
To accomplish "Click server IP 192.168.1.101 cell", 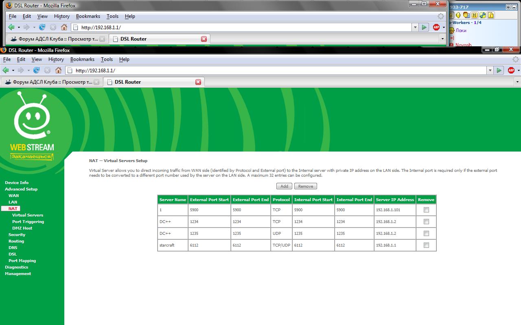I will [x=395, y=210].
